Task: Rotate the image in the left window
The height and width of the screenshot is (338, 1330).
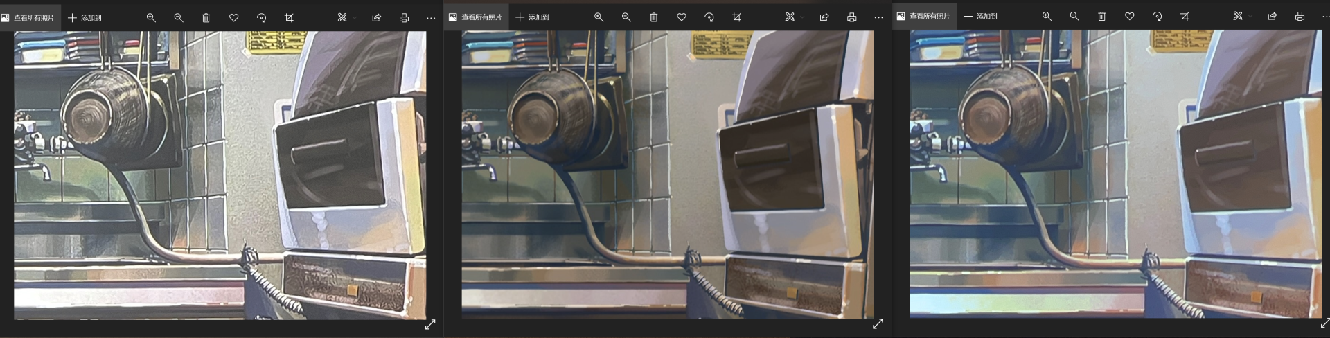Action: point(261,17)
